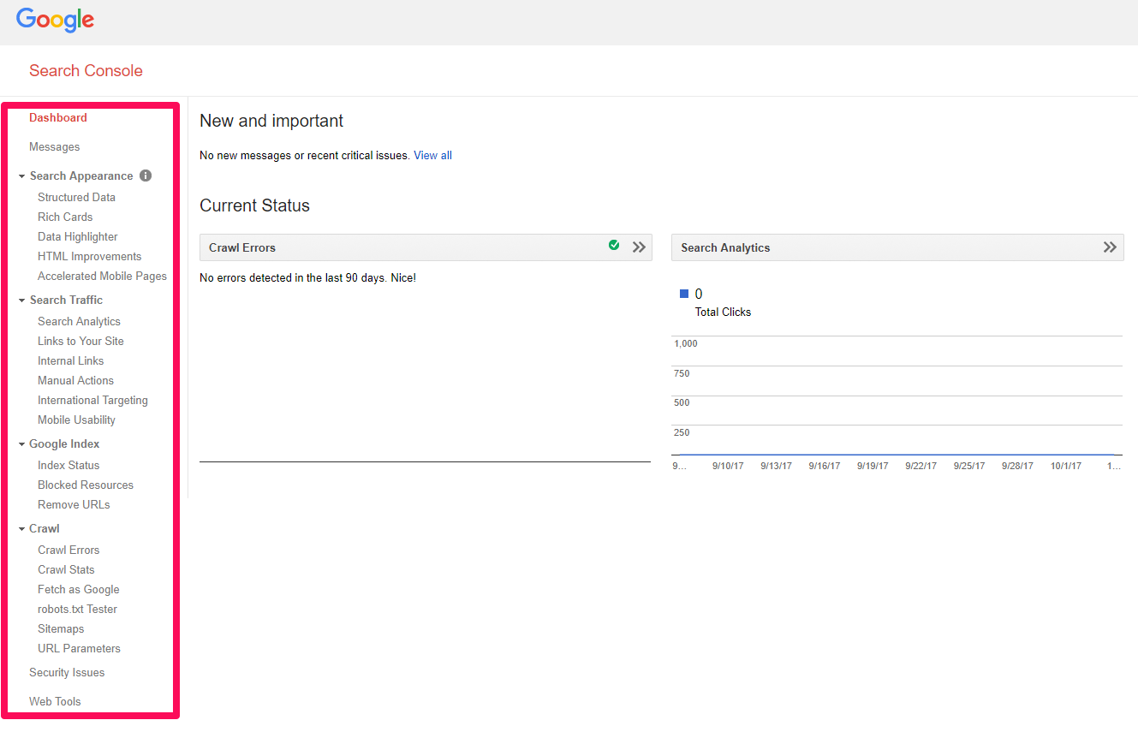The width and height of the screenshot is (1138, 732).
Task: Open Remove URLs
Action: 74,504
